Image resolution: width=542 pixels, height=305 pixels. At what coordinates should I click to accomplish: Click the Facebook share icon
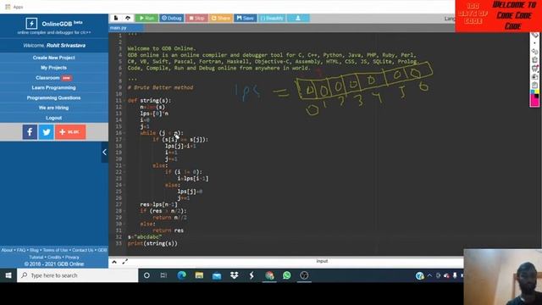tap(30, 132)
